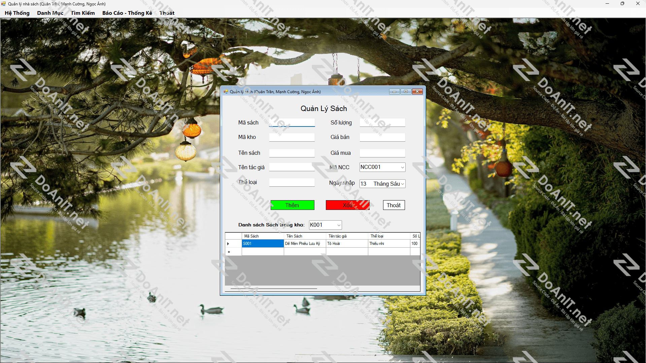Expand the kho dropdown showing K001

click(x=339, y=225)
